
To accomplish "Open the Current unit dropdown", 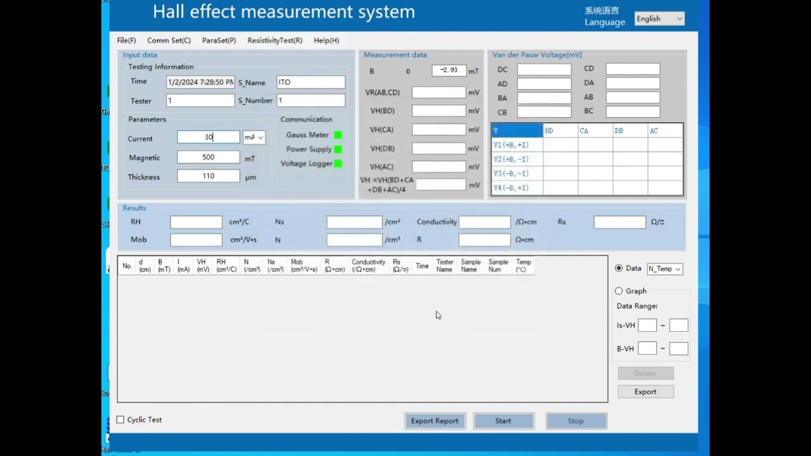I will [x=254, y=137].
